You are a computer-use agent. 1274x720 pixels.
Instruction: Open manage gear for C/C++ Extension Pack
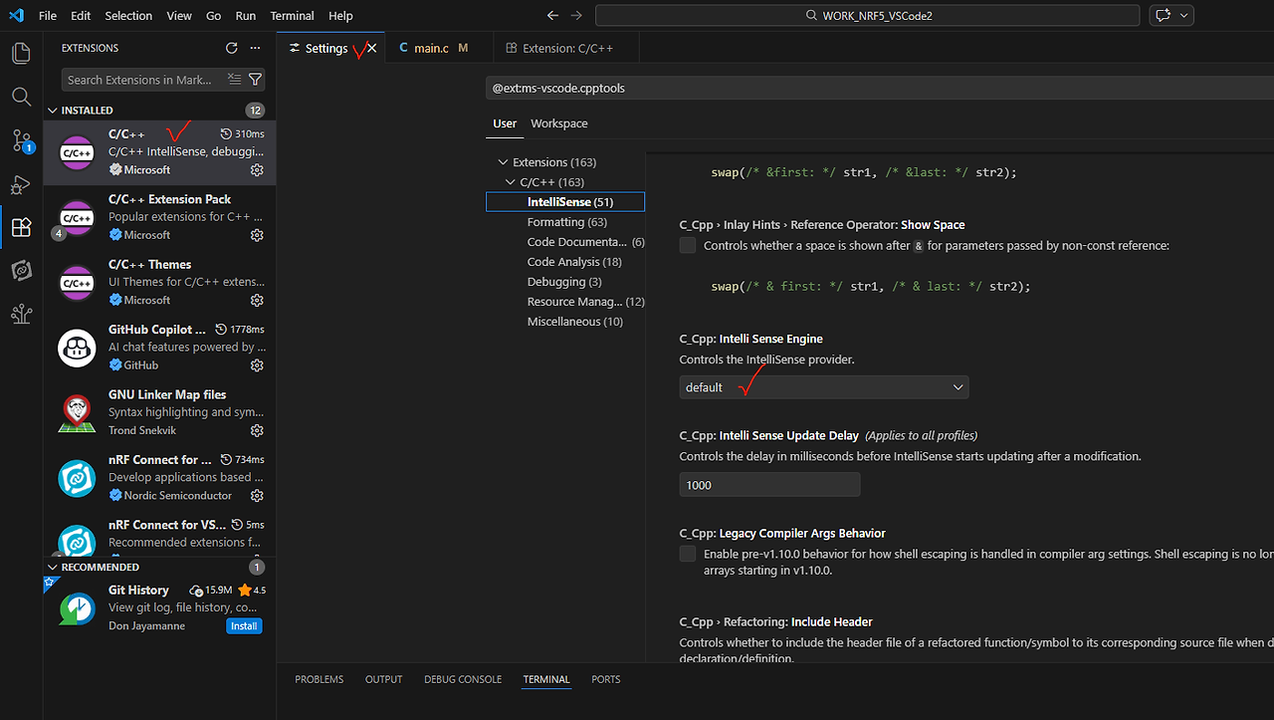coord(257,235)
